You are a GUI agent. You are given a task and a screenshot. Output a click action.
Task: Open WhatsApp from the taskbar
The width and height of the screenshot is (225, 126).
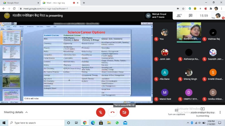click(117, 123)
